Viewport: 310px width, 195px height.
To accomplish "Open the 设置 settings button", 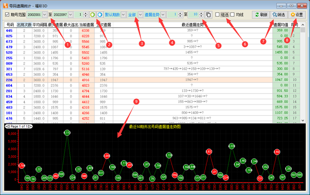I will [297, 15].
